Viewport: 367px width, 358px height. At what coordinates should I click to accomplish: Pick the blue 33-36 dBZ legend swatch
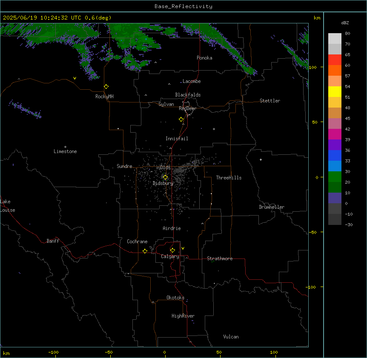tap(335, 155)
